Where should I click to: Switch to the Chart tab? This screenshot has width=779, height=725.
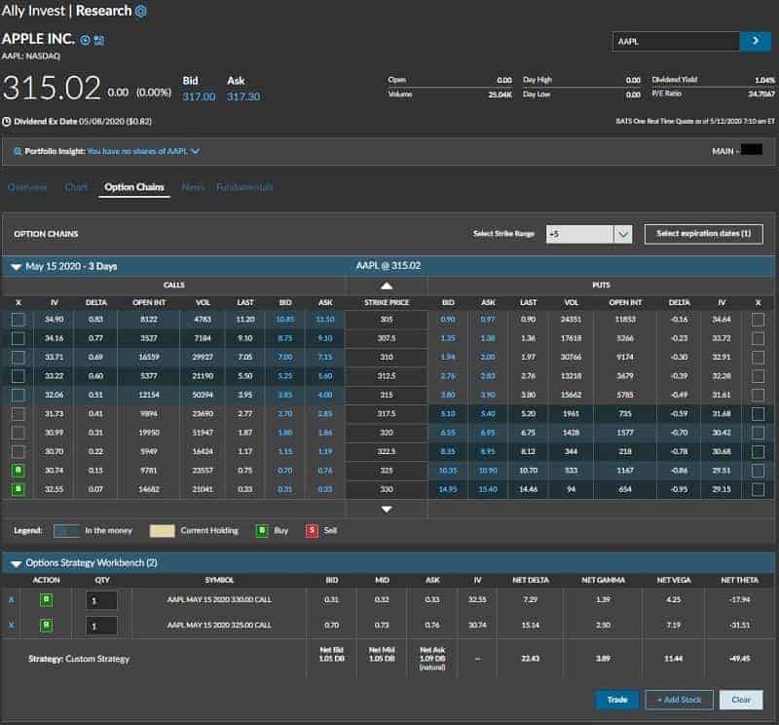tap(76, 187)
